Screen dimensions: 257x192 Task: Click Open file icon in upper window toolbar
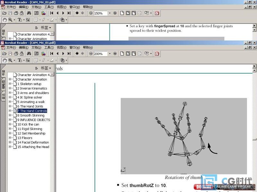click(x=4, y=13)
